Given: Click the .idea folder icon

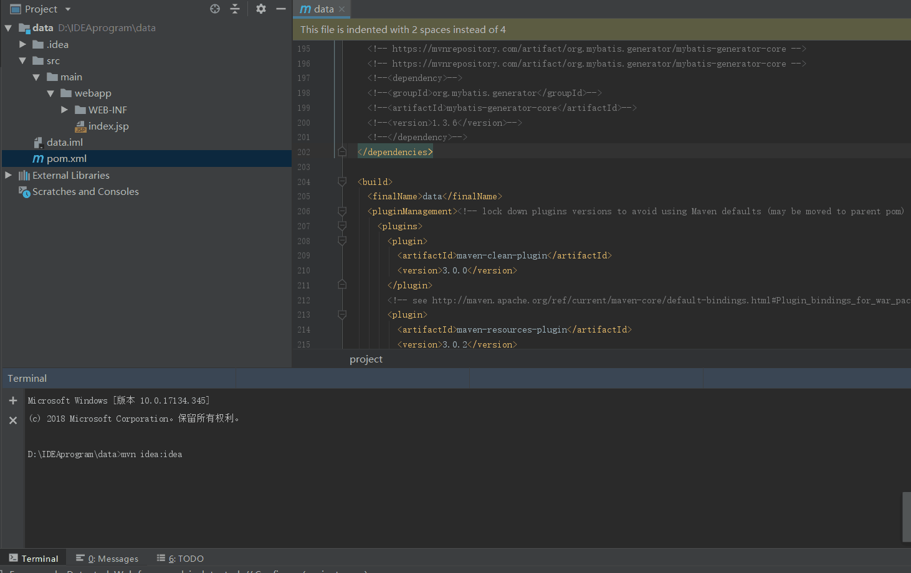Looking at the screenshot, I should pos(38,44).
